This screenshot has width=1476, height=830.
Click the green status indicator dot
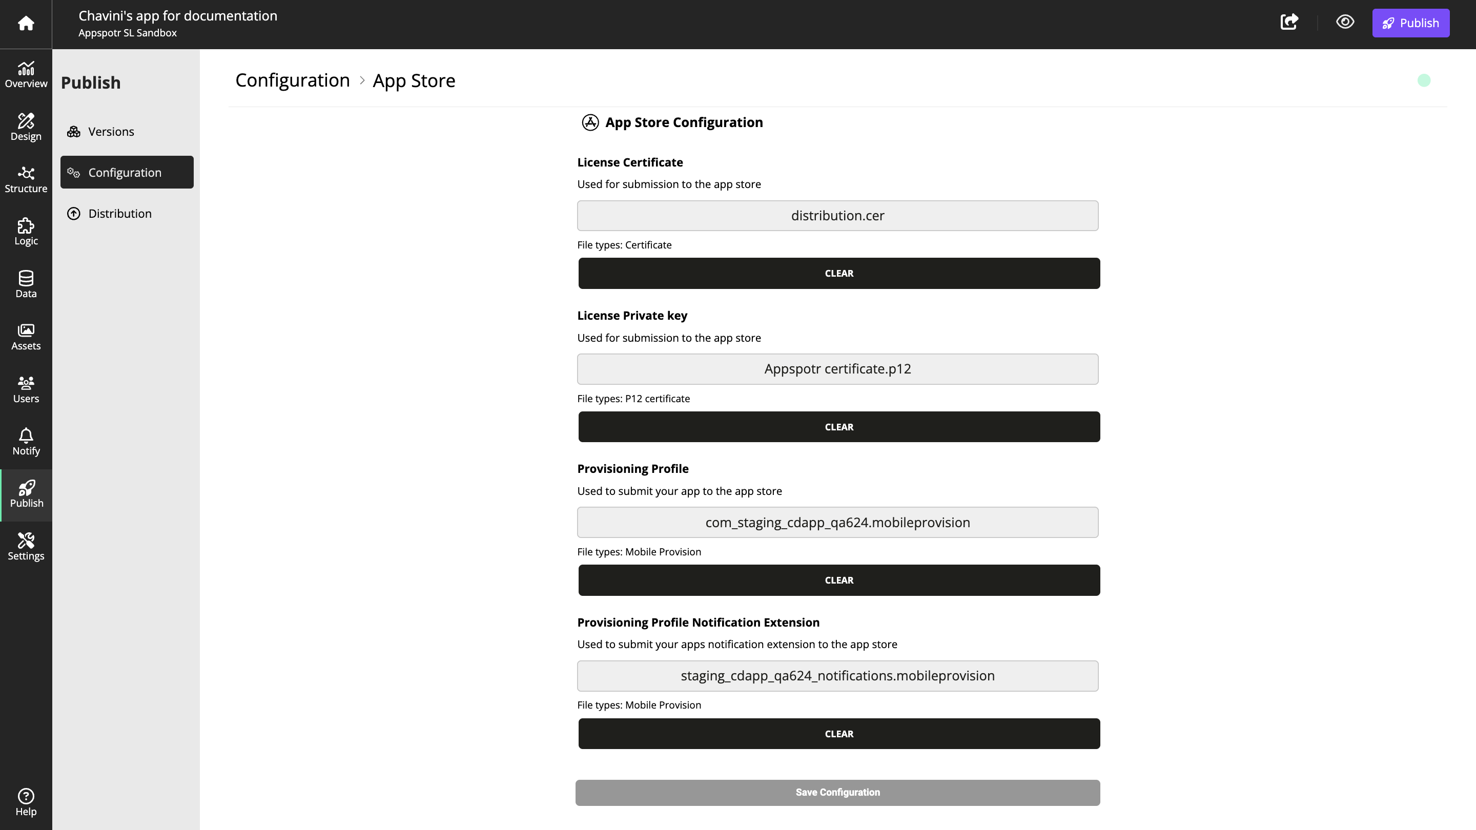[x=1424, y=80]
